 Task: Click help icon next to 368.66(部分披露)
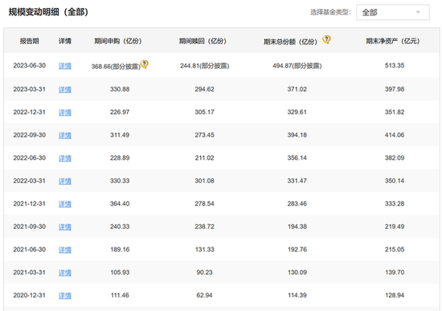[145, 64]
